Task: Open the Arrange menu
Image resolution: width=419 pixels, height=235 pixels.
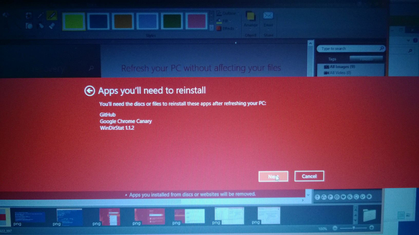Action: tap(251, 20)
